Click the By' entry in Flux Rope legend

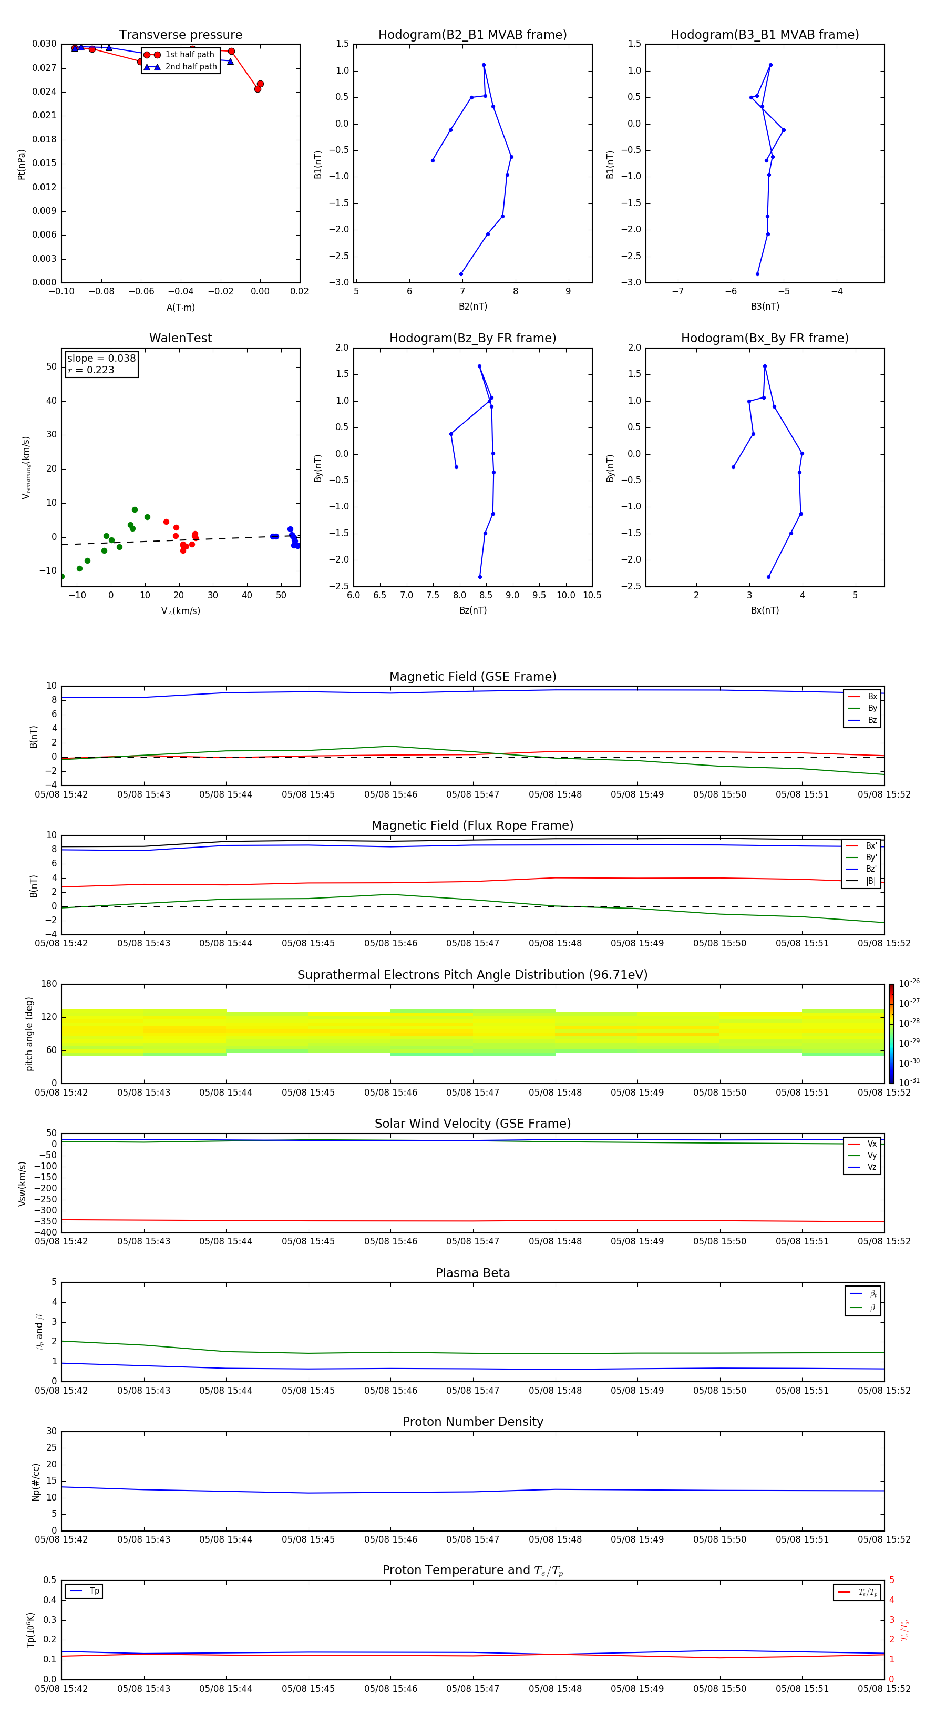click(861, 858)
